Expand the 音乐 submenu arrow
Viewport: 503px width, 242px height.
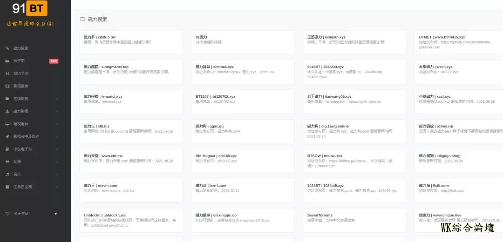click(x=57, y=175)
